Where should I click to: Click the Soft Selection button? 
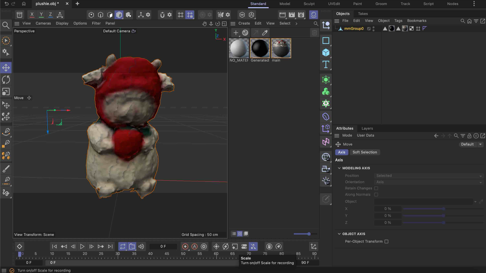click(x=365, y=152)
